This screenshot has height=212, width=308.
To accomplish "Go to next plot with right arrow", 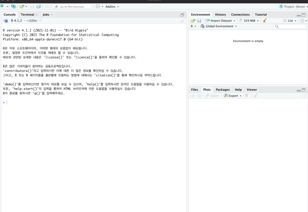I will [x=199, y=96].
